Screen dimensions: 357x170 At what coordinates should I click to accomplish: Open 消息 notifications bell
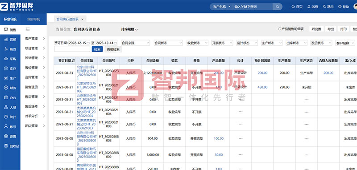point(313,7)
